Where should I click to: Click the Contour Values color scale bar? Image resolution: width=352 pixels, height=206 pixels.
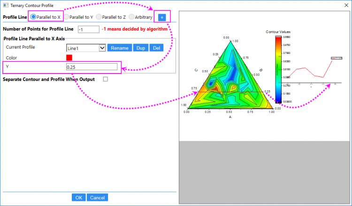click(x=278, y=69)
